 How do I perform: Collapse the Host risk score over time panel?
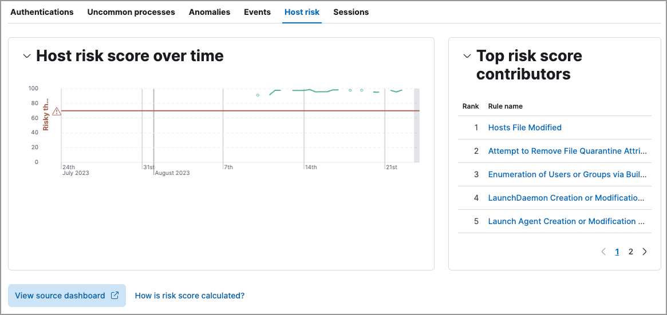point(26,56)
